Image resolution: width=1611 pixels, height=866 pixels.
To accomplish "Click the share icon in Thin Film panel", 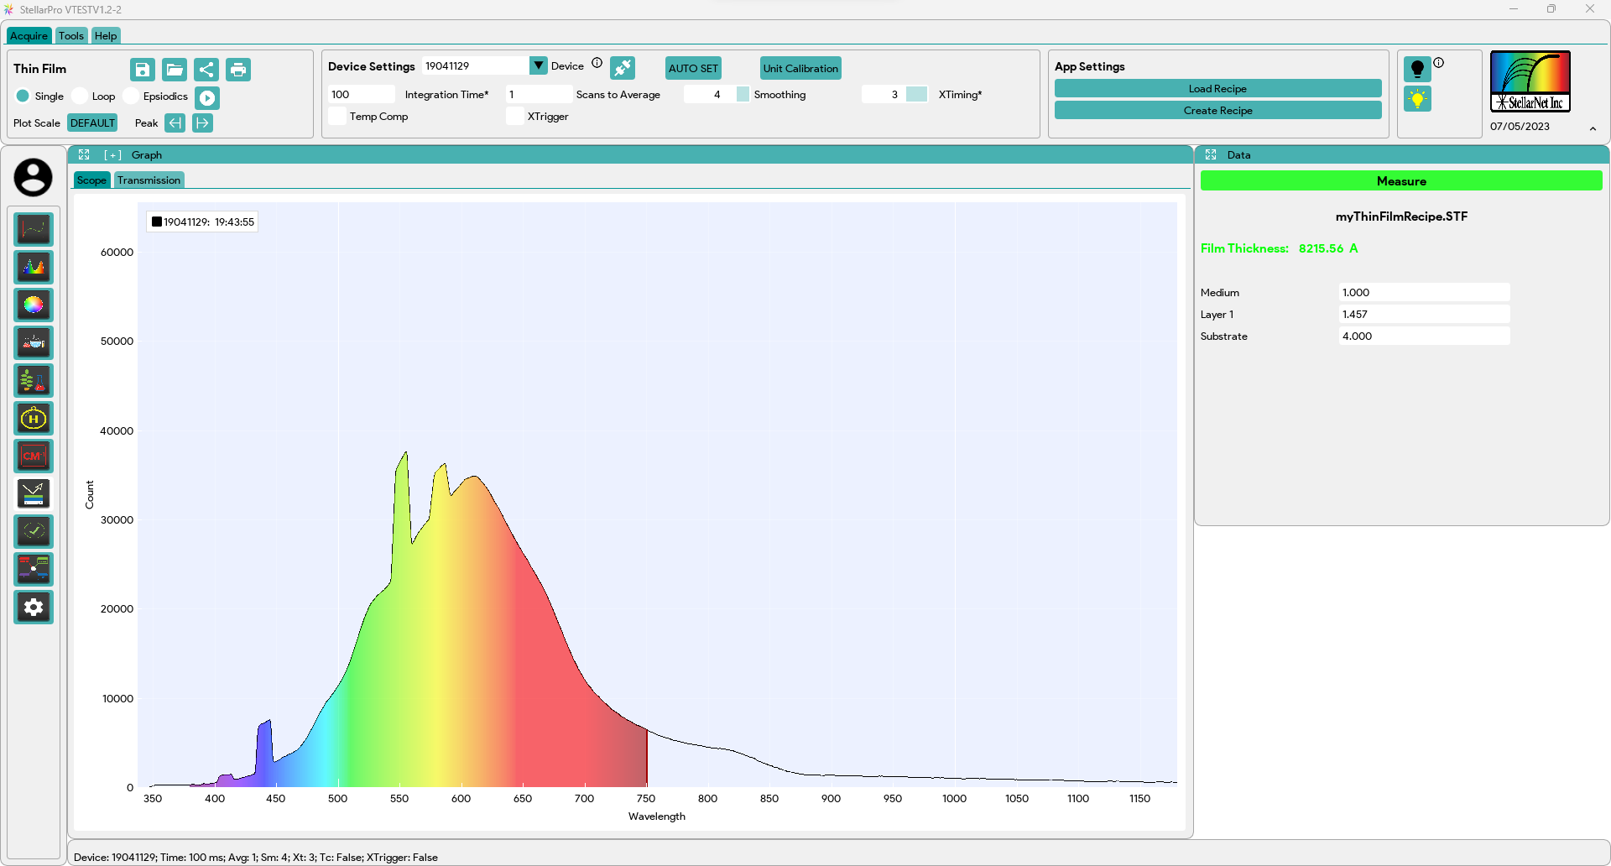I will (x=206, y=70).
